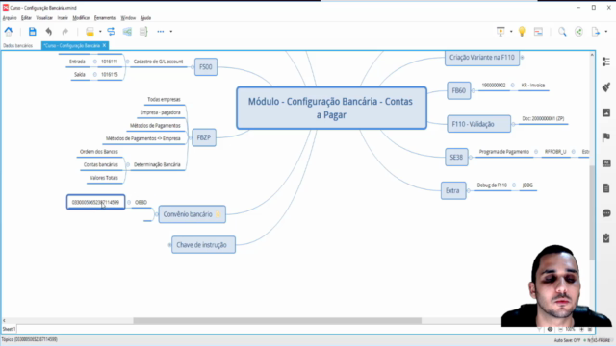Expand the Criação Variante na F110 branch

pos(522,58)
